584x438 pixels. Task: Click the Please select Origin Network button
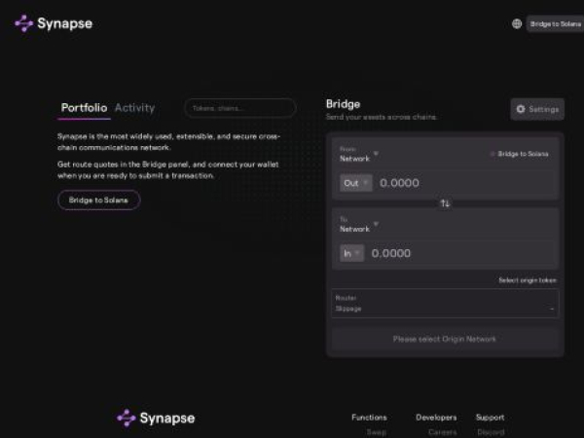pos(445,339)
